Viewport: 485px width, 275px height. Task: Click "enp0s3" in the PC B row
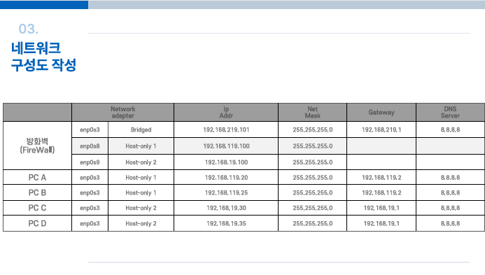90,192
